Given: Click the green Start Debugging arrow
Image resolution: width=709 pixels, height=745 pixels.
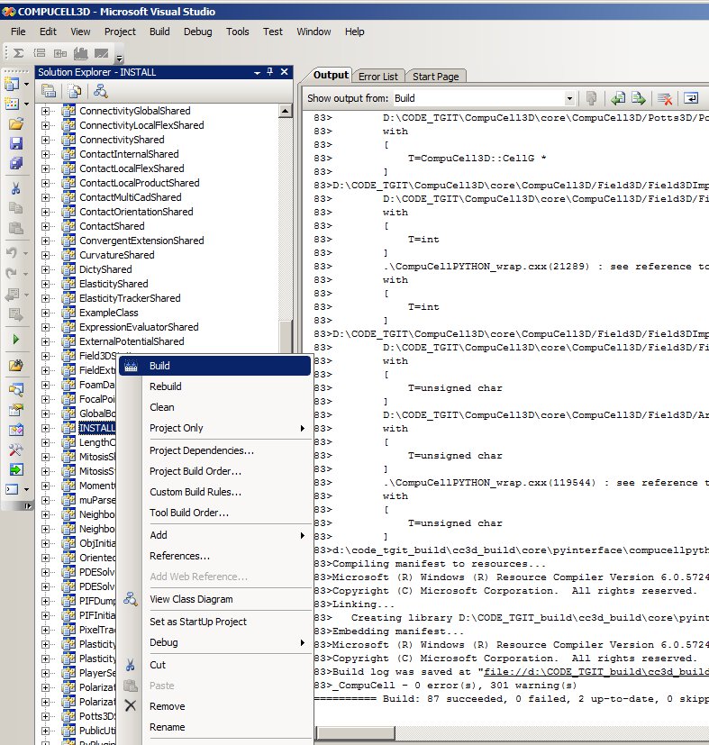Looking at the screenshot, I should click(x=15, y=340).
